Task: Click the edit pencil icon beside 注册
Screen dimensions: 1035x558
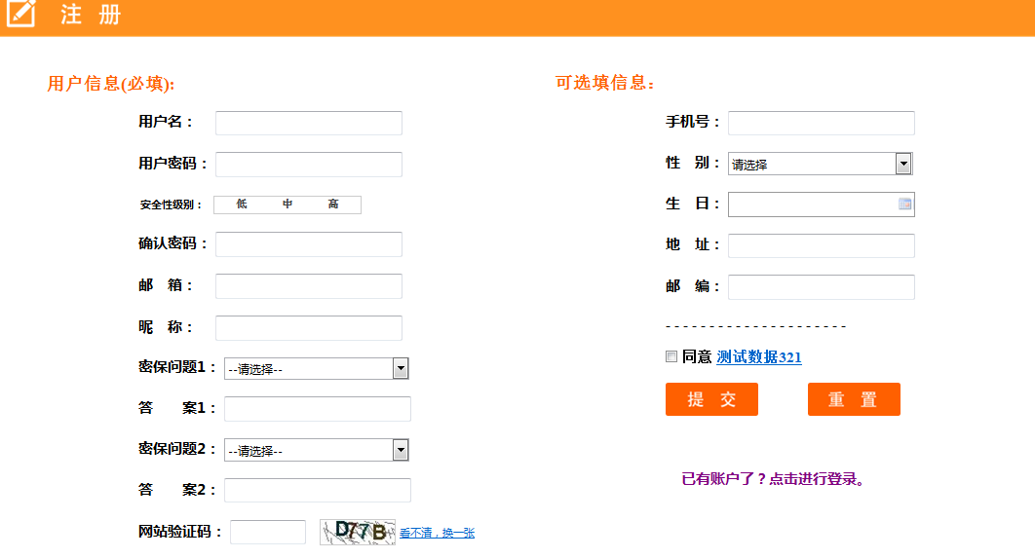Action: click(20, 15)
